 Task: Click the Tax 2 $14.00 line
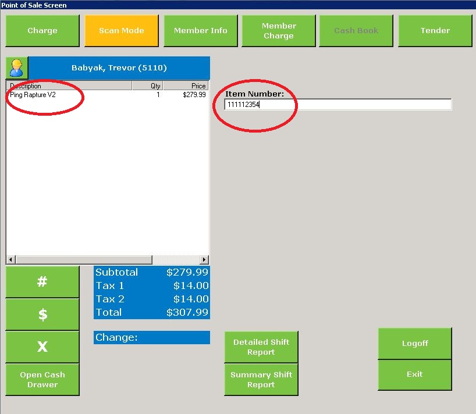click(x=152, y=299)
